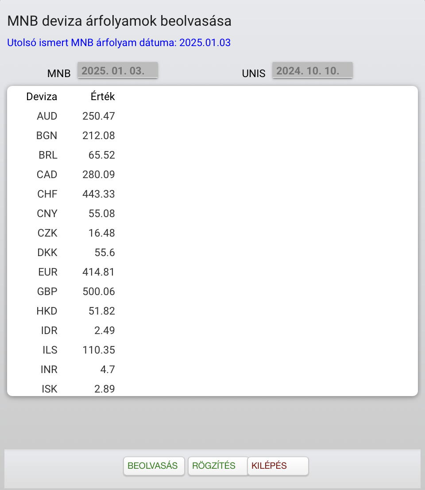Select the MNB date field 2025. 01. 03.
Viewport: 425px width, 490px height.
click(118, 70)
